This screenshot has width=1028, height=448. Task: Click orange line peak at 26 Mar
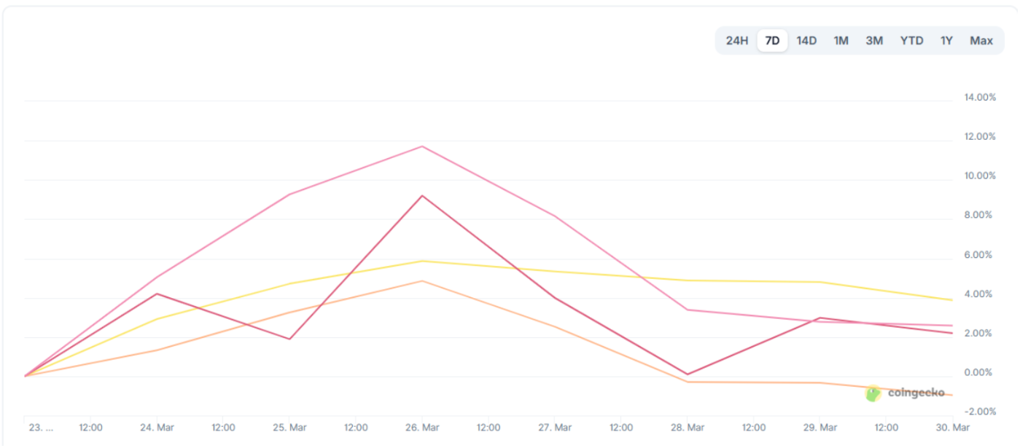pyautogui.click(x=422, y=280)
